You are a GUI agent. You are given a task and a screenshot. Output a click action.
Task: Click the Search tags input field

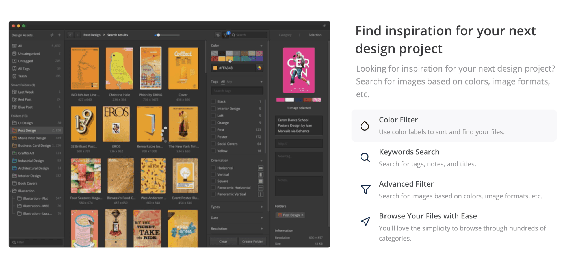tap(237, 91)
